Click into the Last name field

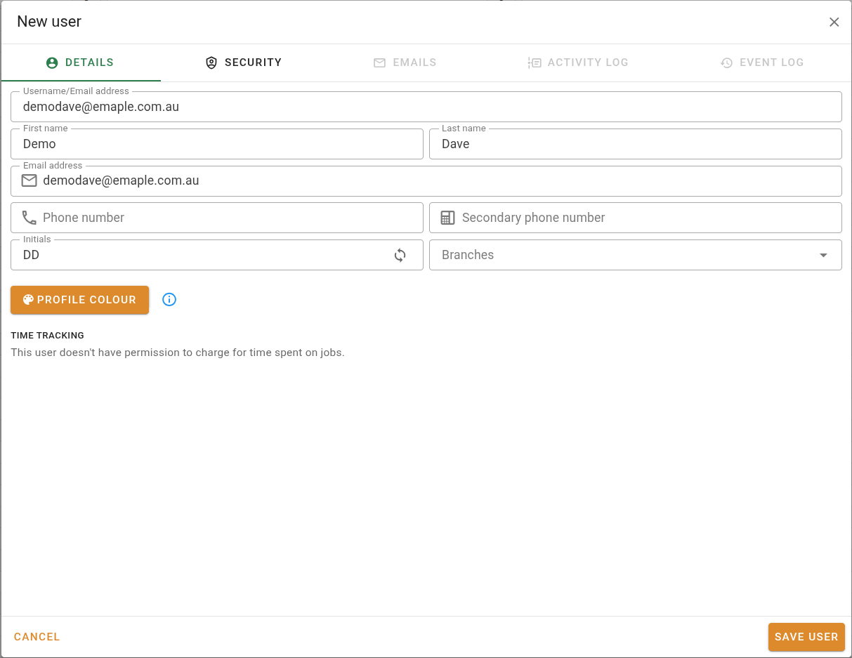(635, 144)
